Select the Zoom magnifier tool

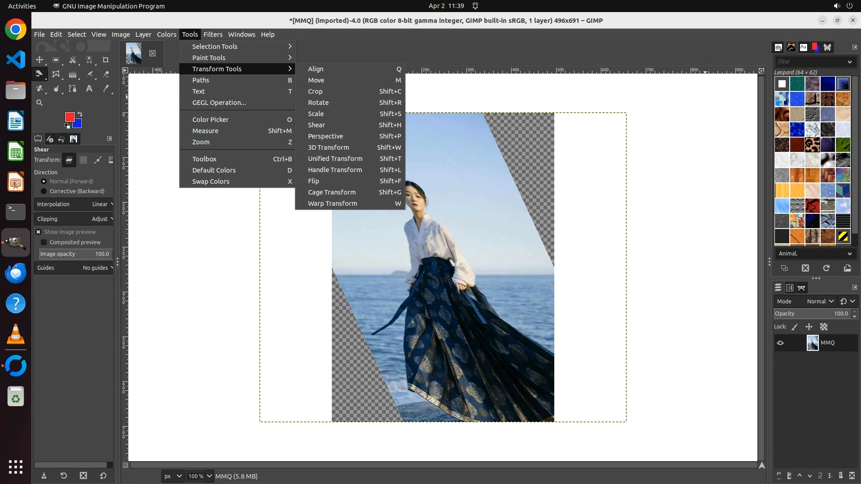click(x=39, y=103)
